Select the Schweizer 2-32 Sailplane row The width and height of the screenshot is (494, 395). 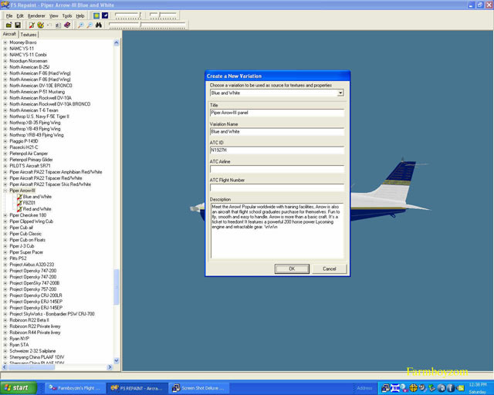pyautogui.click(x=32, y=351)
